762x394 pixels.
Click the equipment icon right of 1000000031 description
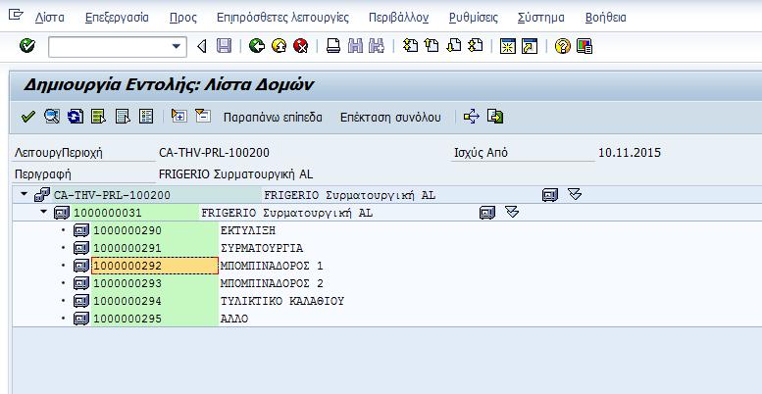(x=487, y=213)
